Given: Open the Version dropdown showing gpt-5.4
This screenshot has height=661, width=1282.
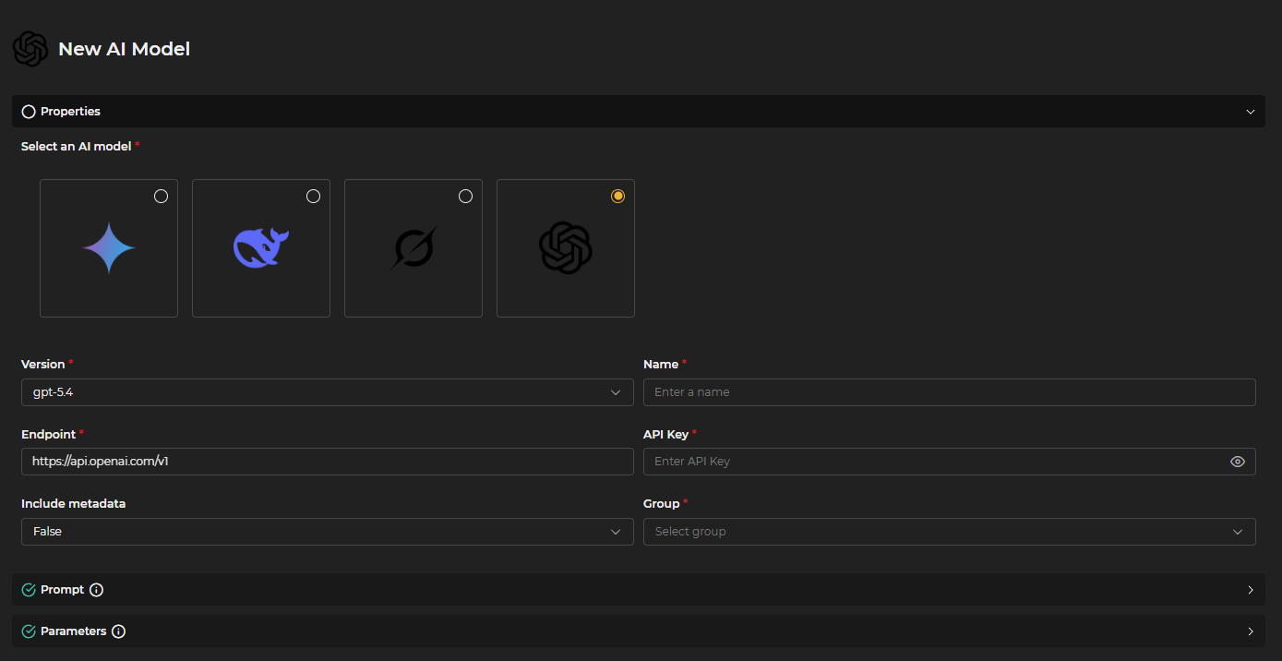Looking at the screenshot, I should [328, 392].
